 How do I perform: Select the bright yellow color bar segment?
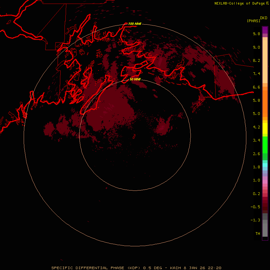pyautogui.click(x=265, y=128)
